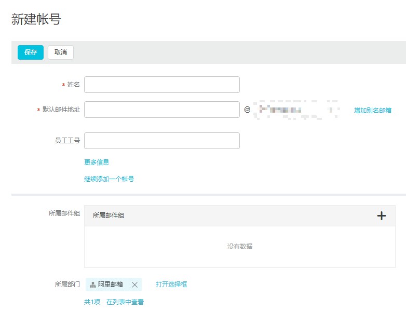Open 在列表中查看 link
406x311 pixels.
125,302
